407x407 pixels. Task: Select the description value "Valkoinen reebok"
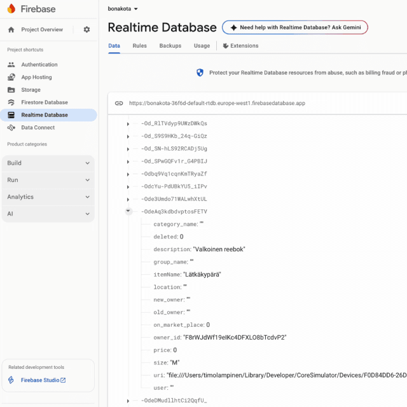coord(219,249)
